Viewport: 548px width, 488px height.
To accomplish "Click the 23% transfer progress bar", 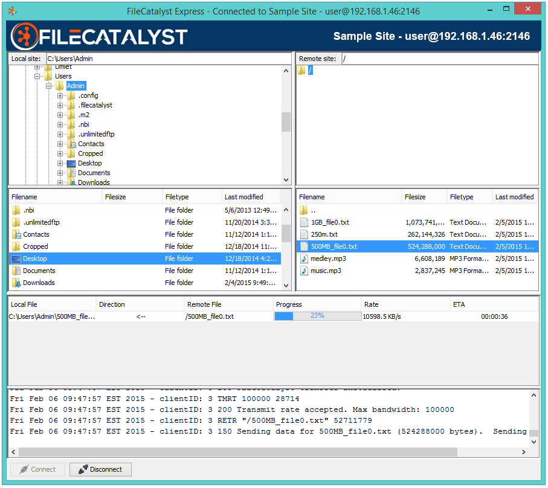I will (316, 316).
